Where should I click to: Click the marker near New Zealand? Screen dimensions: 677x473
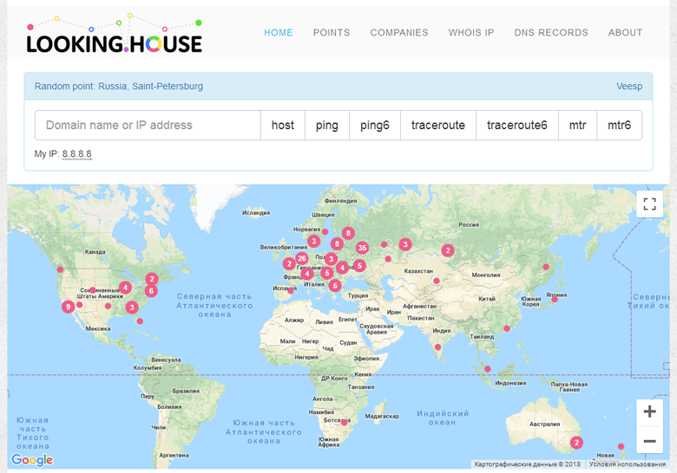click(x=621, y=446)
